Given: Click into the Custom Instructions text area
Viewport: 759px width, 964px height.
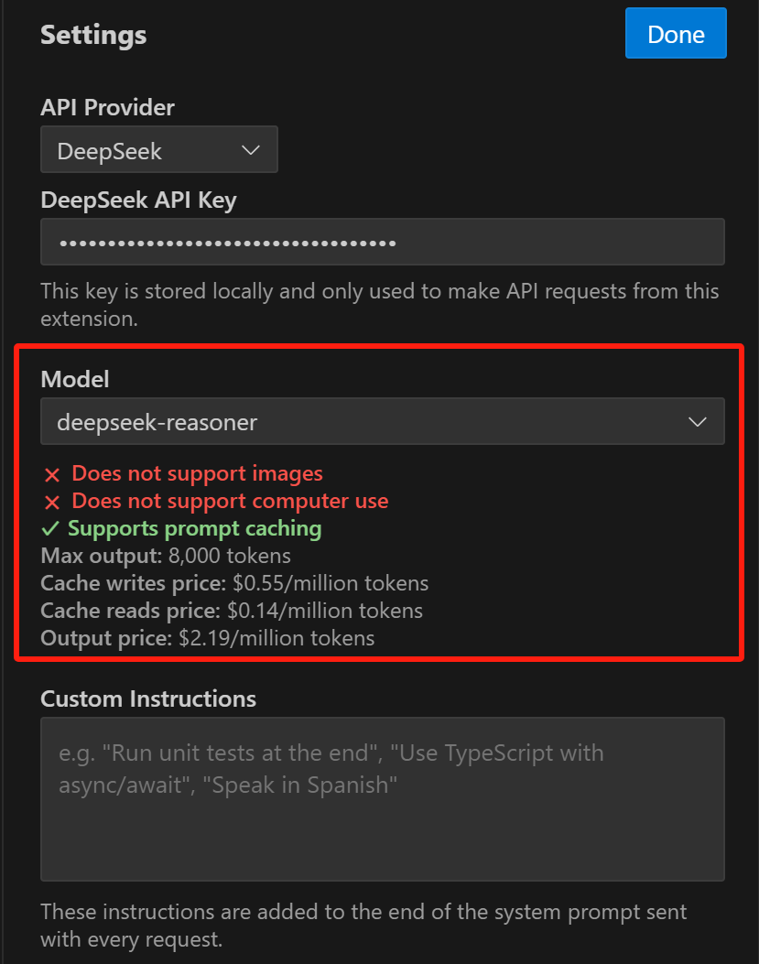Looking at the screenshot, I should [x=383, y=798].
